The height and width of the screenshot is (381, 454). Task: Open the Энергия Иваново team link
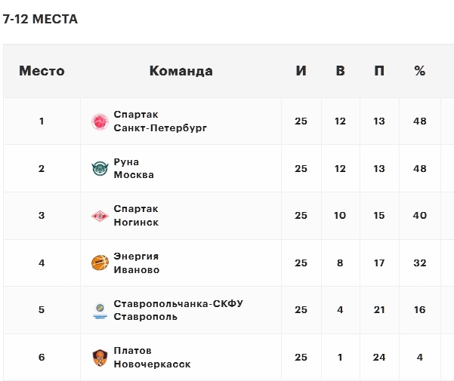[x=137, y=263]
